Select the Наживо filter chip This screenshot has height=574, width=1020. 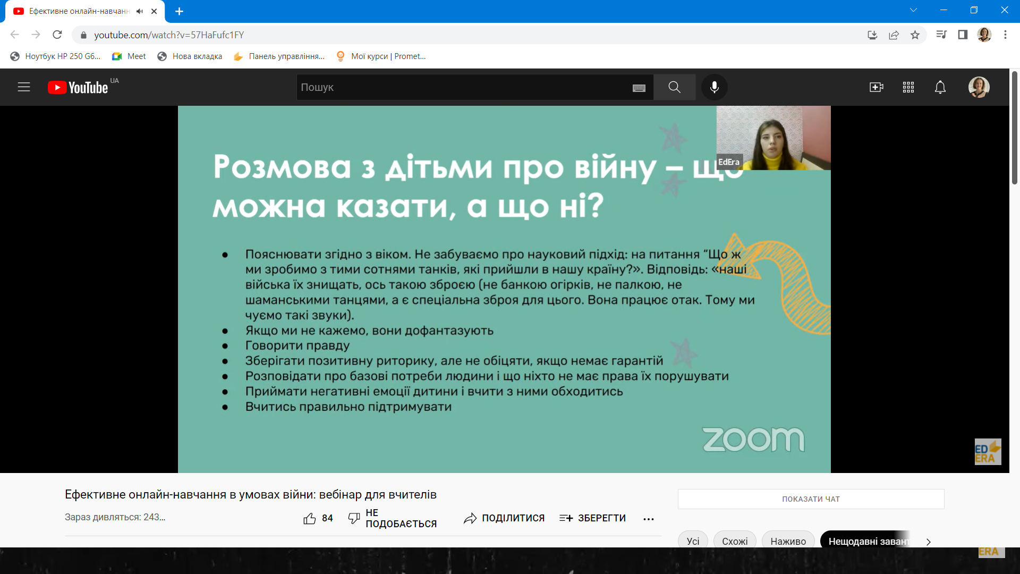tap(788, 541)
